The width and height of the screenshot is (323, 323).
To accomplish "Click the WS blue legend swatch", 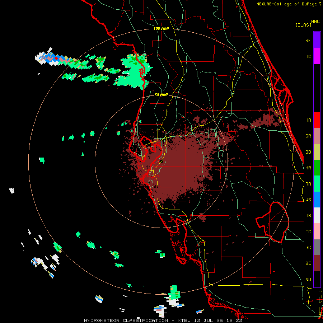I will [317, 200].
